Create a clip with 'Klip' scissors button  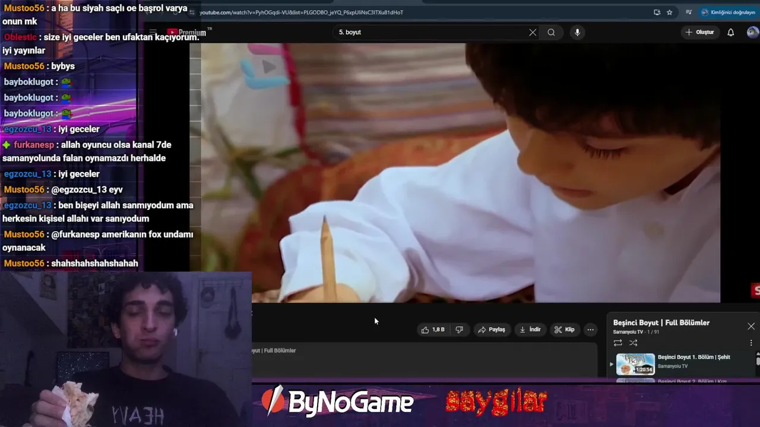pyautogui.click(x=564, y=330)
